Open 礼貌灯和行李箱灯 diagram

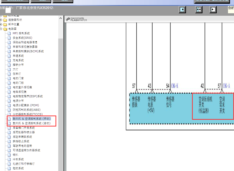[24, 164]
